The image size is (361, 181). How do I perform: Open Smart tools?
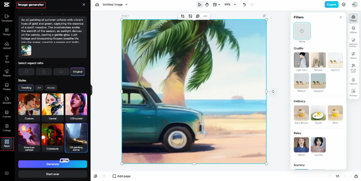pos(353,68)
